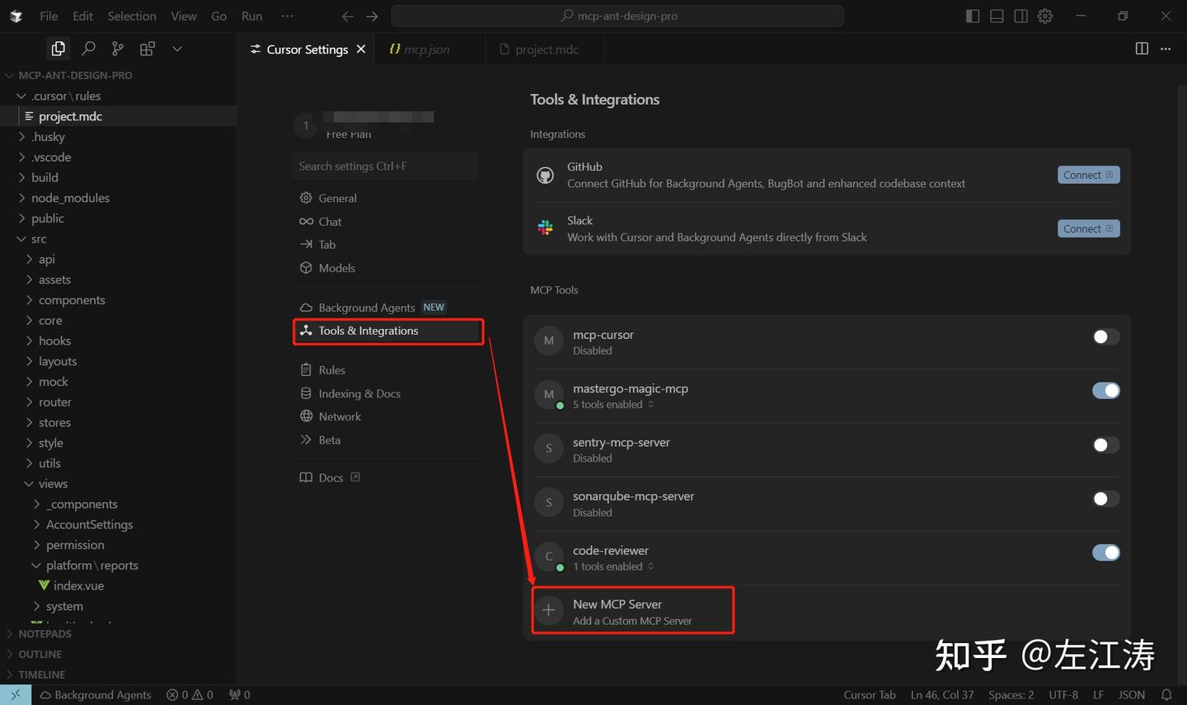Image resolution: width=1187 pixels, height=705 pixels.
Task: Collapse the .cursor\rules folder
Action: tap(59, 96)
